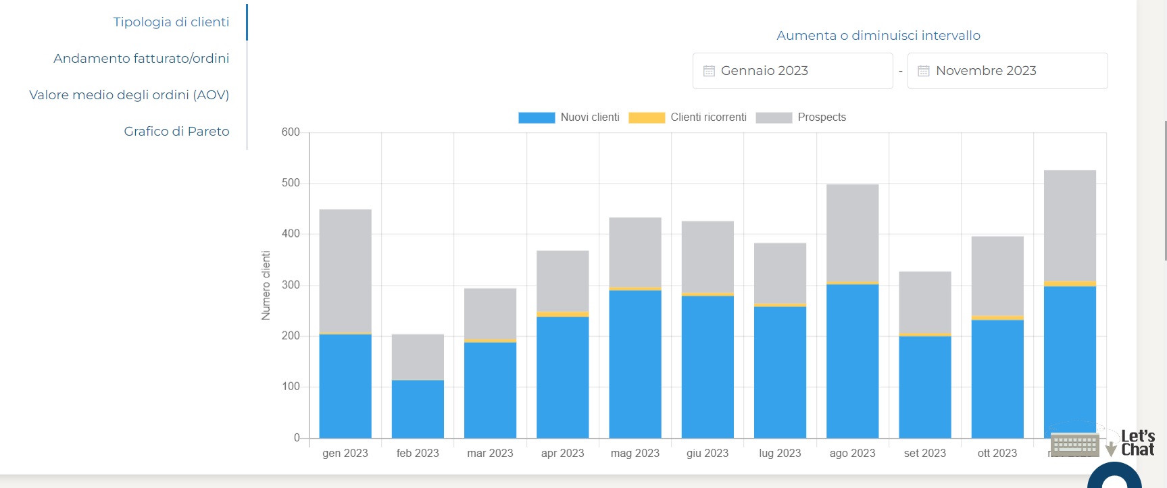1167x488 pixels.
Task: Click the round dark chat bubble icon
Action: (x=1114, y=477)
